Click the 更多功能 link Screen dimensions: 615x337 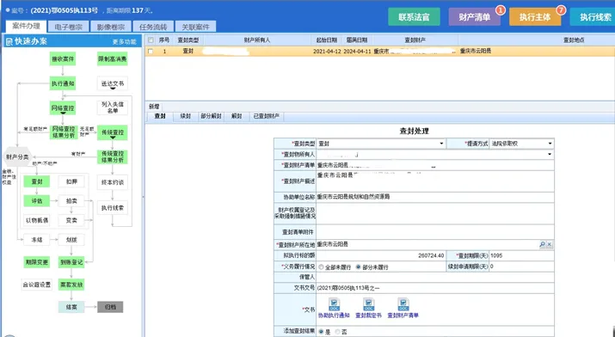(125, 42)
